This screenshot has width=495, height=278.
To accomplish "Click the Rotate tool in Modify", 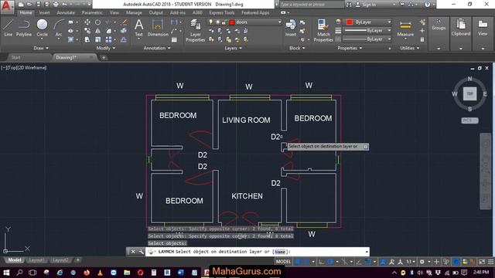I will point(98,22).
